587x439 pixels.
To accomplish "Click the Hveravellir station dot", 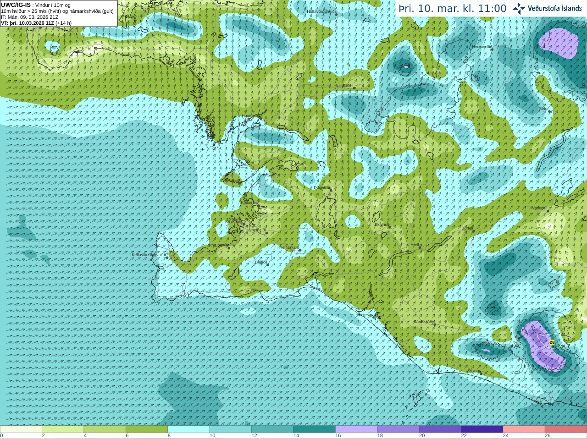I will pyautogui.click(x=492, y=49).
